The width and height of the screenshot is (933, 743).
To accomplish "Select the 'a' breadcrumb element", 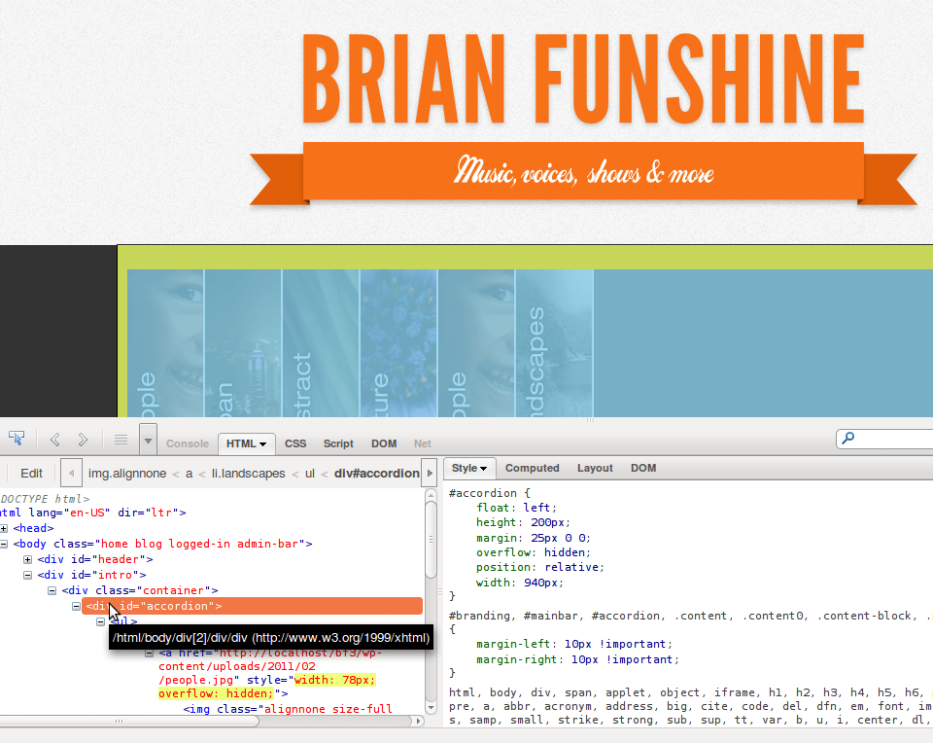I will point(189,474).
